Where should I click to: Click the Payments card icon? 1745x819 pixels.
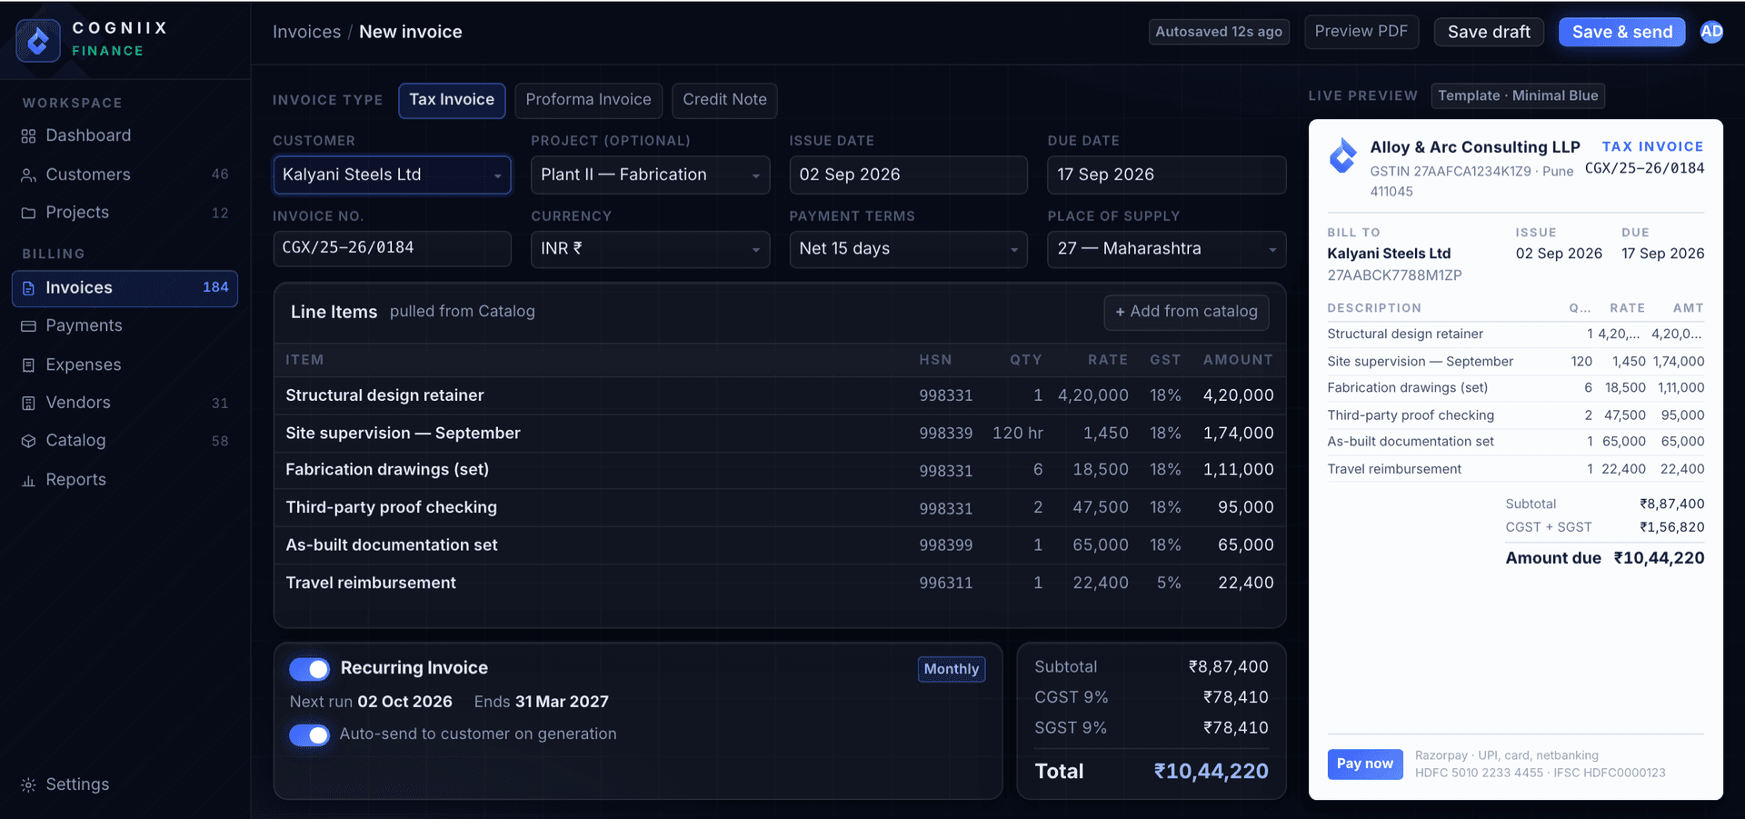pyautogui.click(x=28, y=325)
